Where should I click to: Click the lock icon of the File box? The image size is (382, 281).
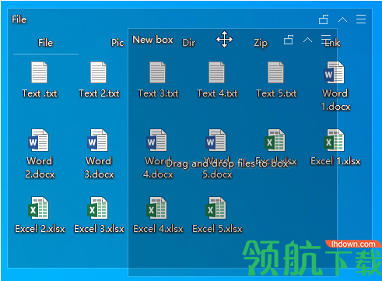pos(324,19)
